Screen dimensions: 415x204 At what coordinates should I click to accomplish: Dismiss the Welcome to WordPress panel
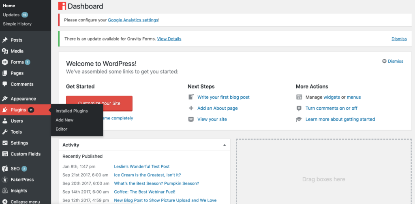click(x=393, y=61)
